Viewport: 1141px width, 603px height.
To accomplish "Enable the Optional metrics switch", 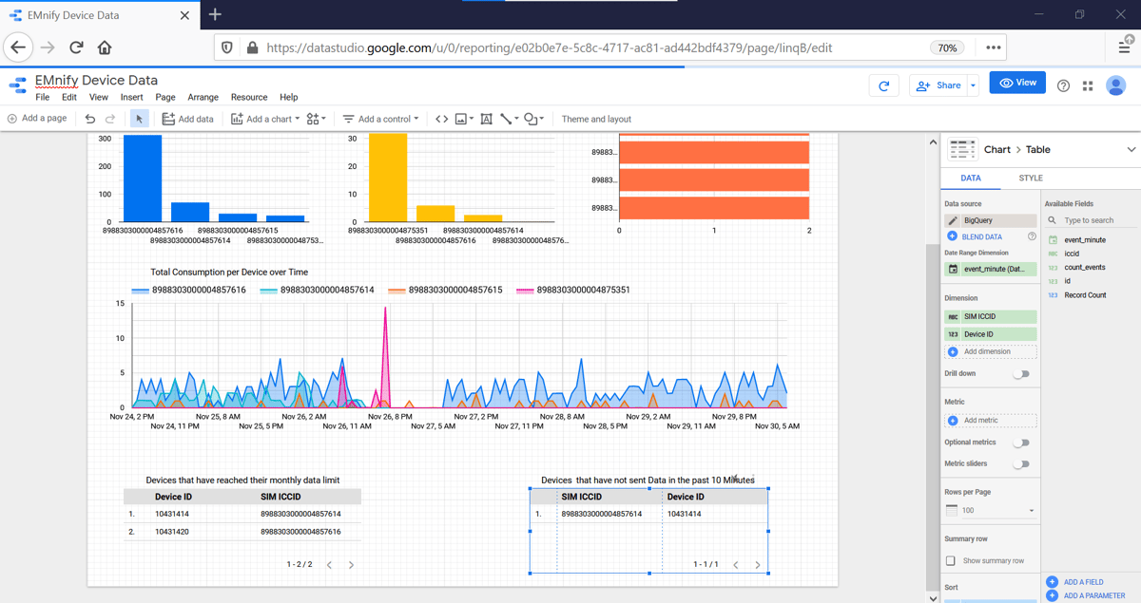I will click(x=1020, y=443).
